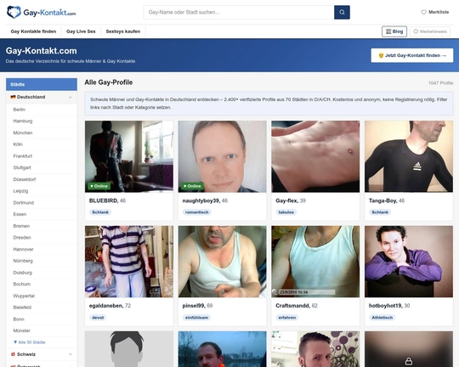Open Merkliste via the heart icon
The height and width of the screenshot is (367, 459).
tap(423, 12)
